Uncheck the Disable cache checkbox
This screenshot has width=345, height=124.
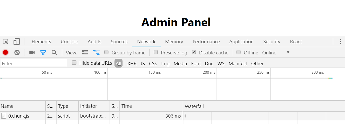(x=194, y=52)
